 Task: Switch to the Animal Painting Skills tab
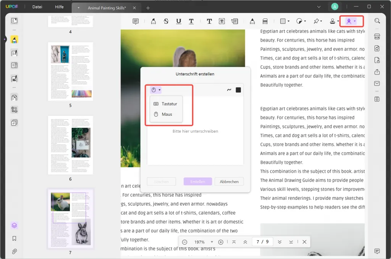[x=107, y=8]
